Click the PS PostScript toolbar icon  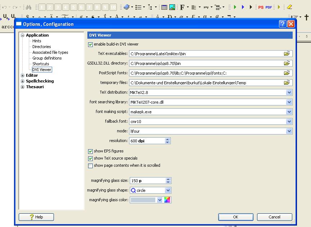point(261,7)
